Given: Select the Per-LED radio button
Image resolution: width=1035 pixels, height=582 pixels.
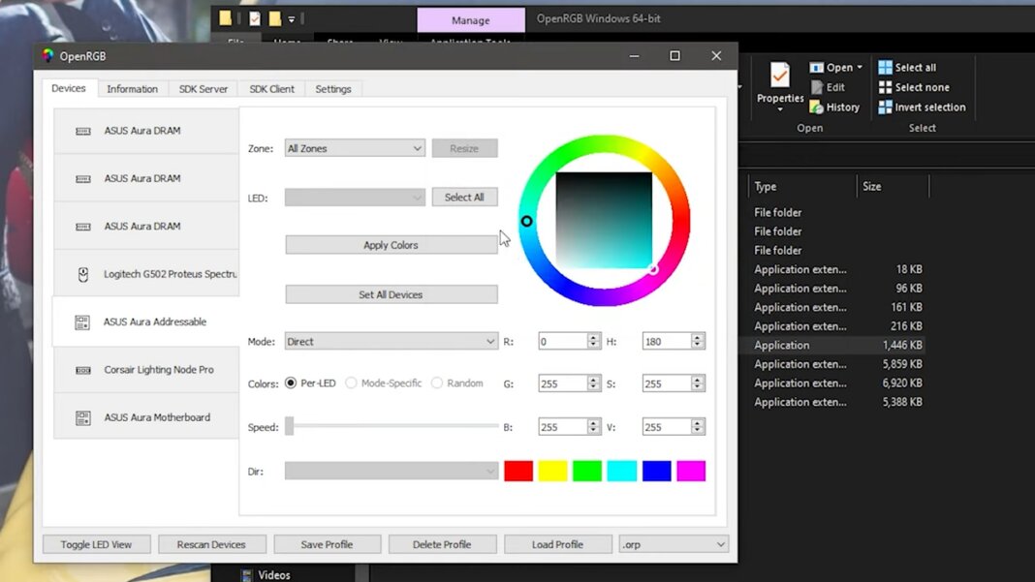Looking at the screenshot, I should point(291,383).
